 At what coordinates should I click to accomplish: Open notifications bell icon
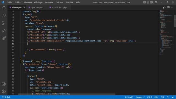coord(172,97)
